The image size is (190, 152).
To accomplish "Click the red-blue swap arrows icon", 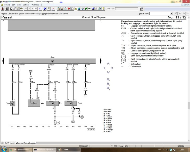I will pyautogui.click(x=53, y=9).
